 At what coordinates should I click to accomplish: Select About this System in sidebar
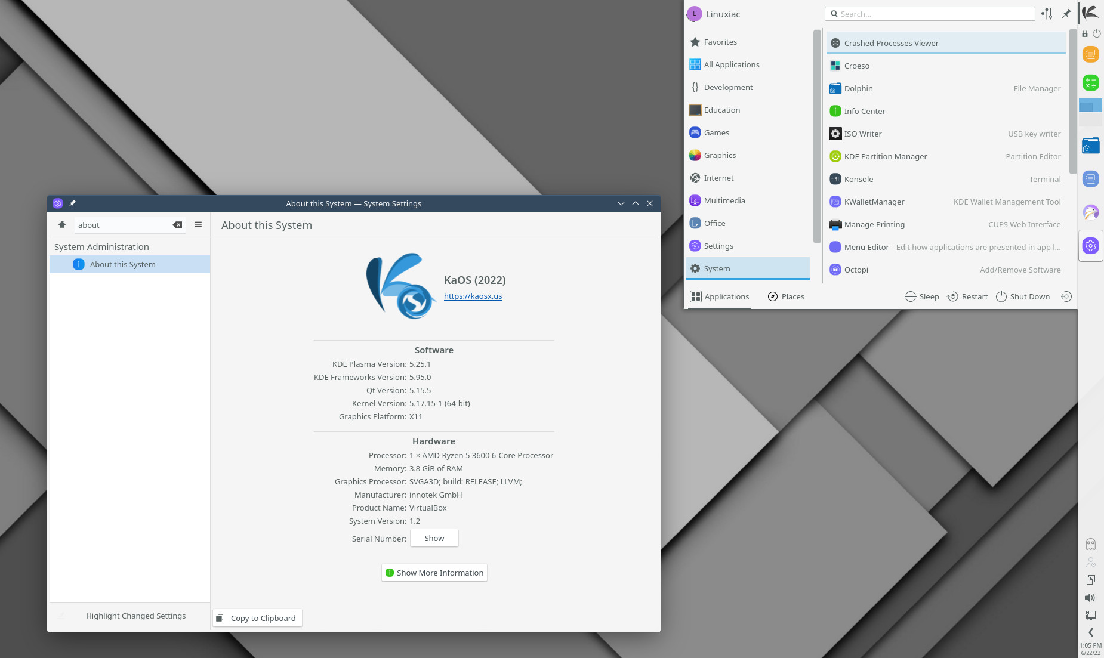pyautogui.click(x=129, y=264)
